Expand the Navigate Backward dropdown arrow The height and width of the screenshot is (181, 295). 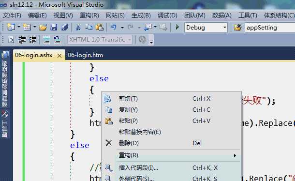(155, 27)
